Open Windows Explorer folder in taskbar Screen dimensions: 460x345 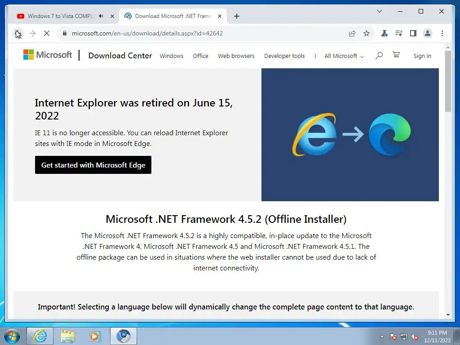click(x=68, y=336)
